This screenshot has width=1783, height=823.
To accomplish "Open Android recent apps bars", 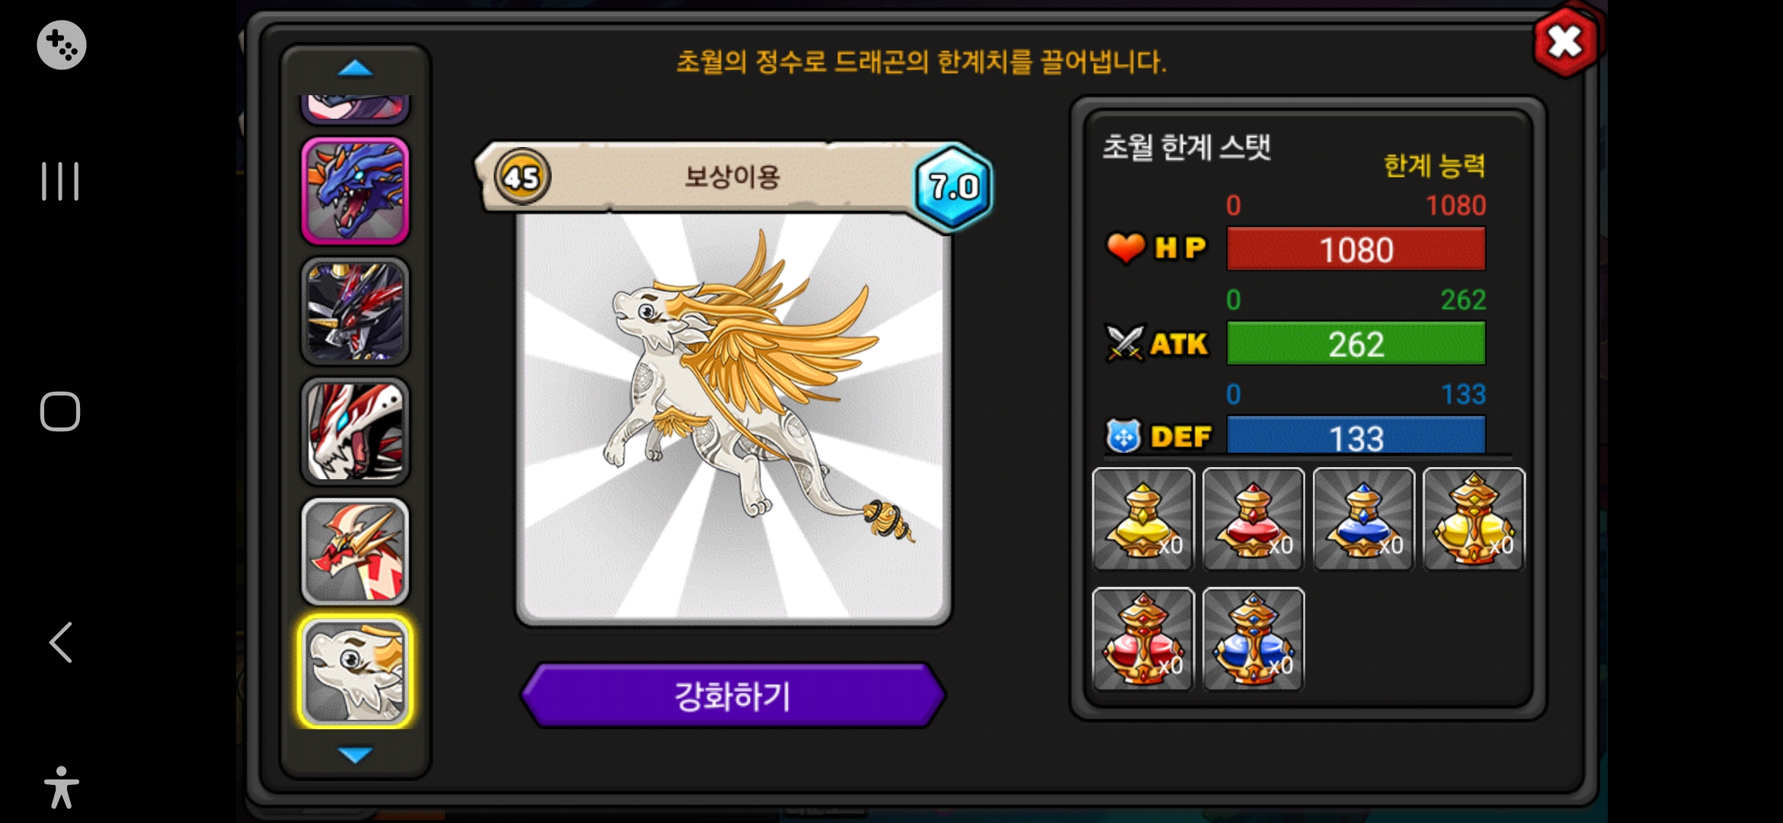I will click(x=60, y=181).
